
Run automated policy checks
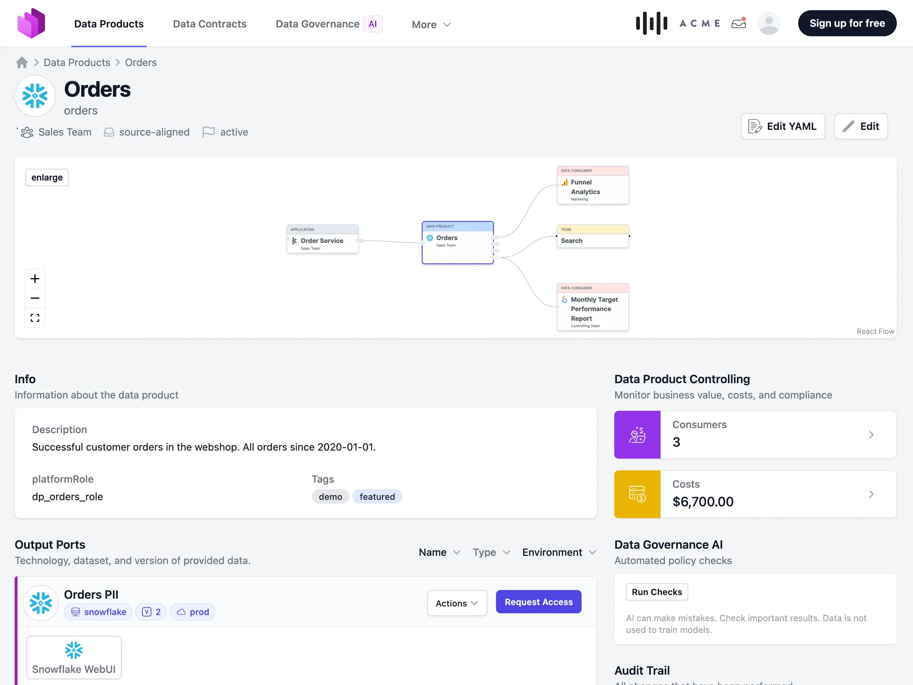click(656, 592)
